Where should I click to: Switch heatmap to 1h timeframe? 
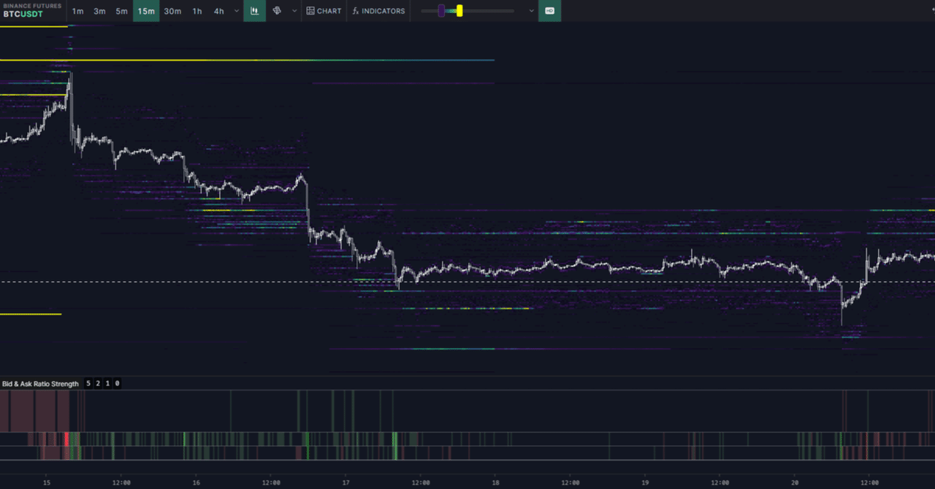coord(196,11)
